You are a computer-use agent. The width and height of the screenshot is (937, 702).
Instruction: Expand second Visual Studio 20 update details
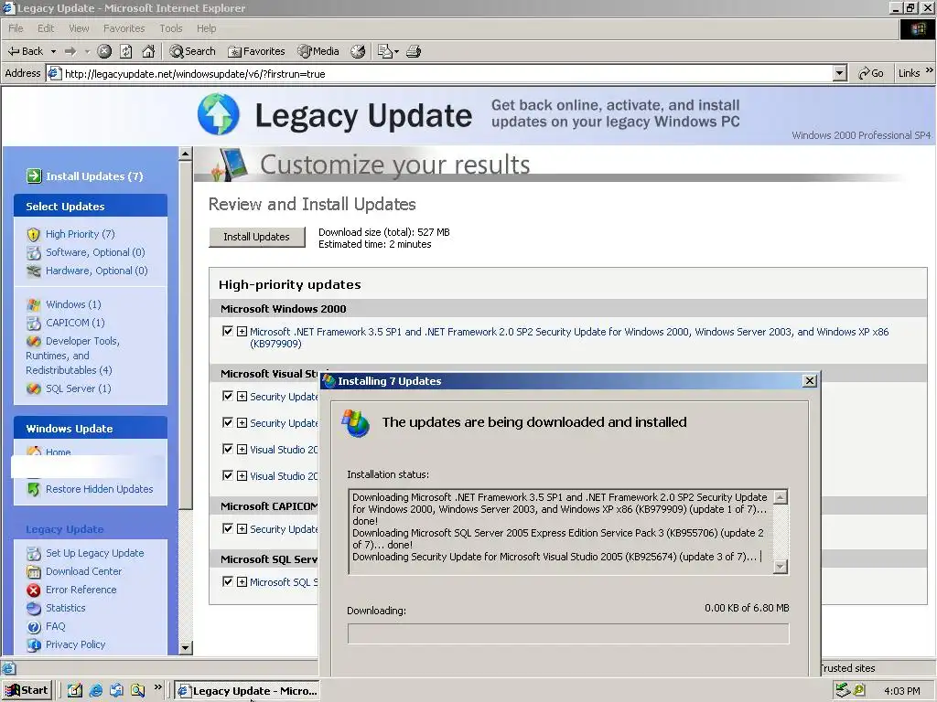click(x=242, y=475)
